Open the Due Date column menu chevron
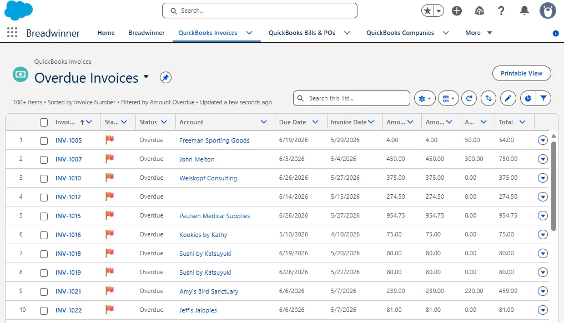564x323 pixels. pyautogui.click(x=315, y=122)
